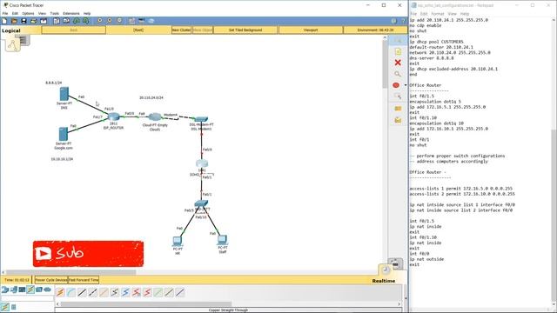Select the Network Devices category icon

pyautogui.click(x=5, y=290)
